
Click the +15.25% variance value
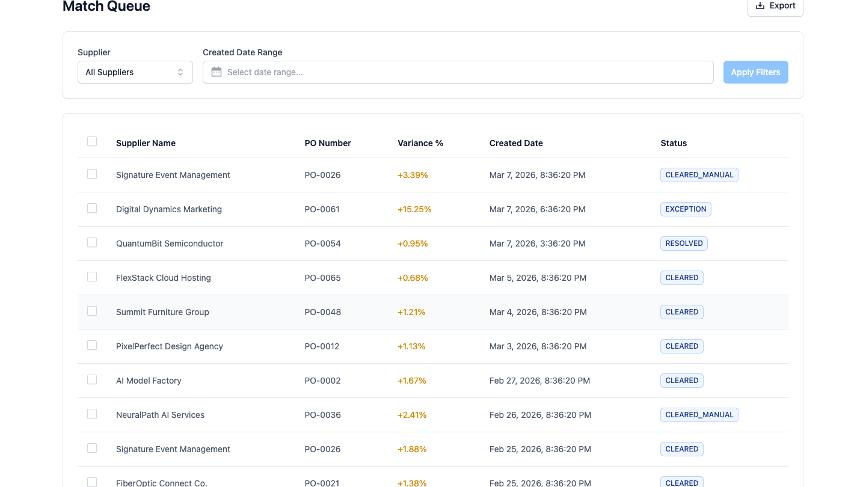point(414,209)
